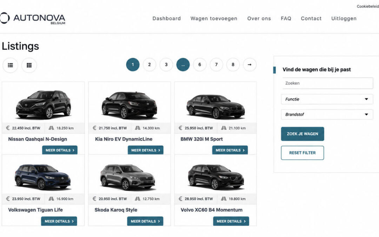This screenshot has width=379, height=237.
Task: Click heading 'Vind de wagen die bij je past'
Action: 317,70
